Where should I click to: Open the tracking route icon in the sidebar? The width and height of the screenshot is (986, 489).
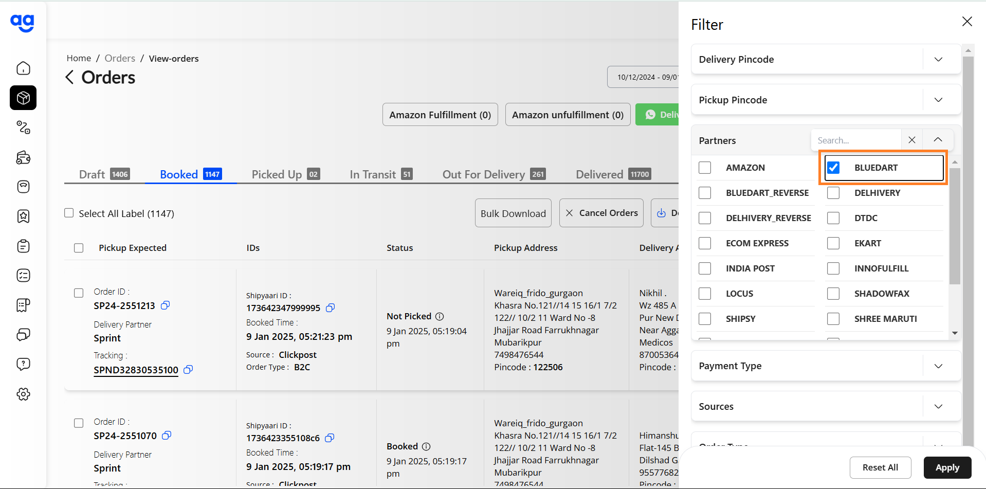[23, 127]
